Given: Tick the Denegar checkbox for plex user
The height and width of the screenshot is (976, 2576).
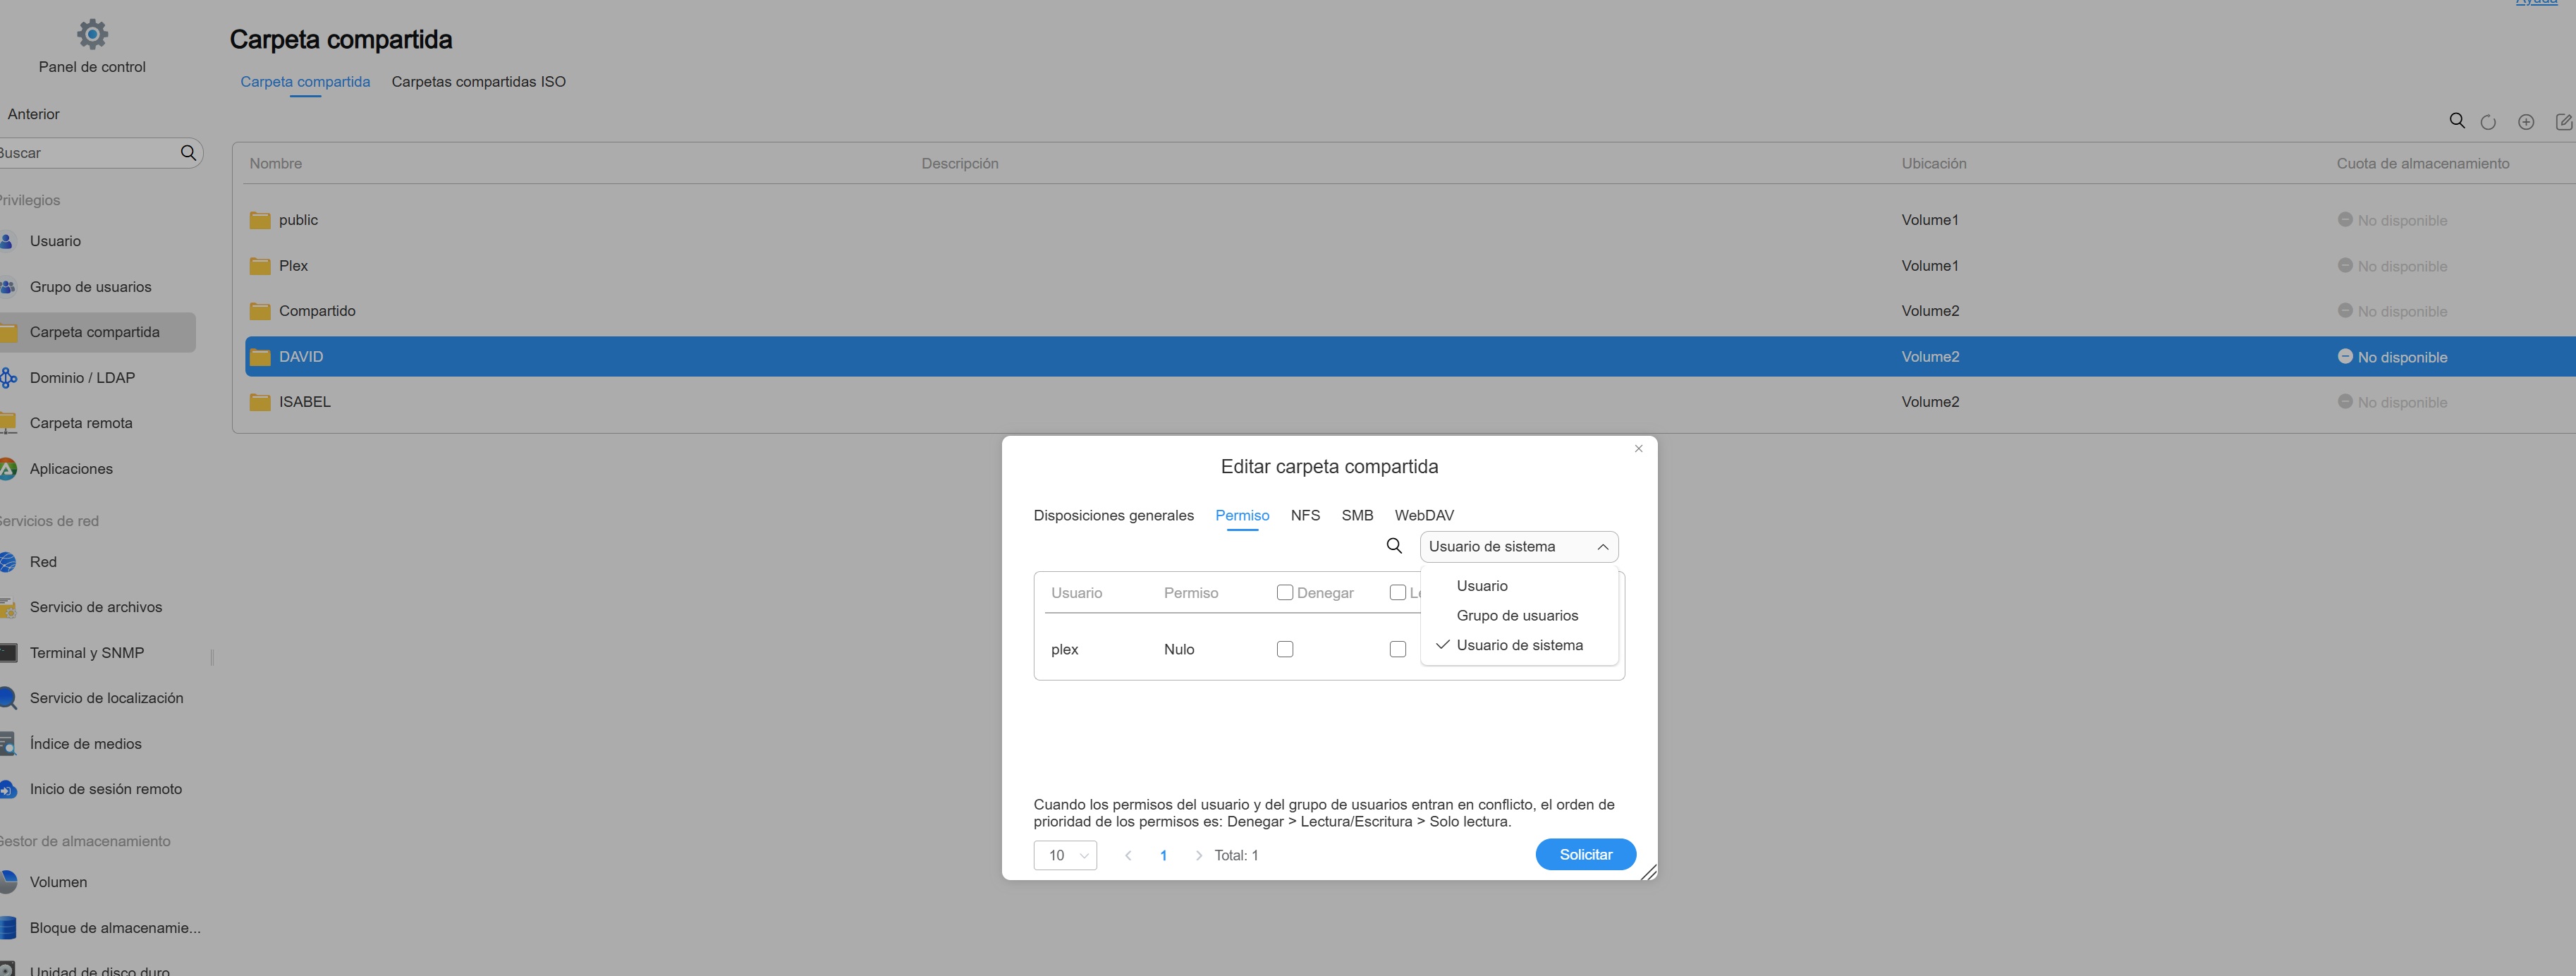Looking at the screenshot, I should pos(1285,649).
